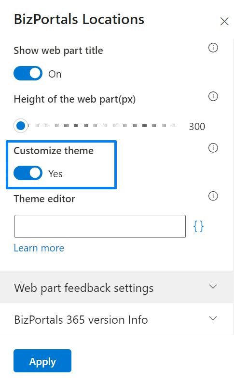This screenshot has width=234, height=381.
Task: Expand Web part feedback settings chevron
Action: pyautogui.click(x=213, y=287)
